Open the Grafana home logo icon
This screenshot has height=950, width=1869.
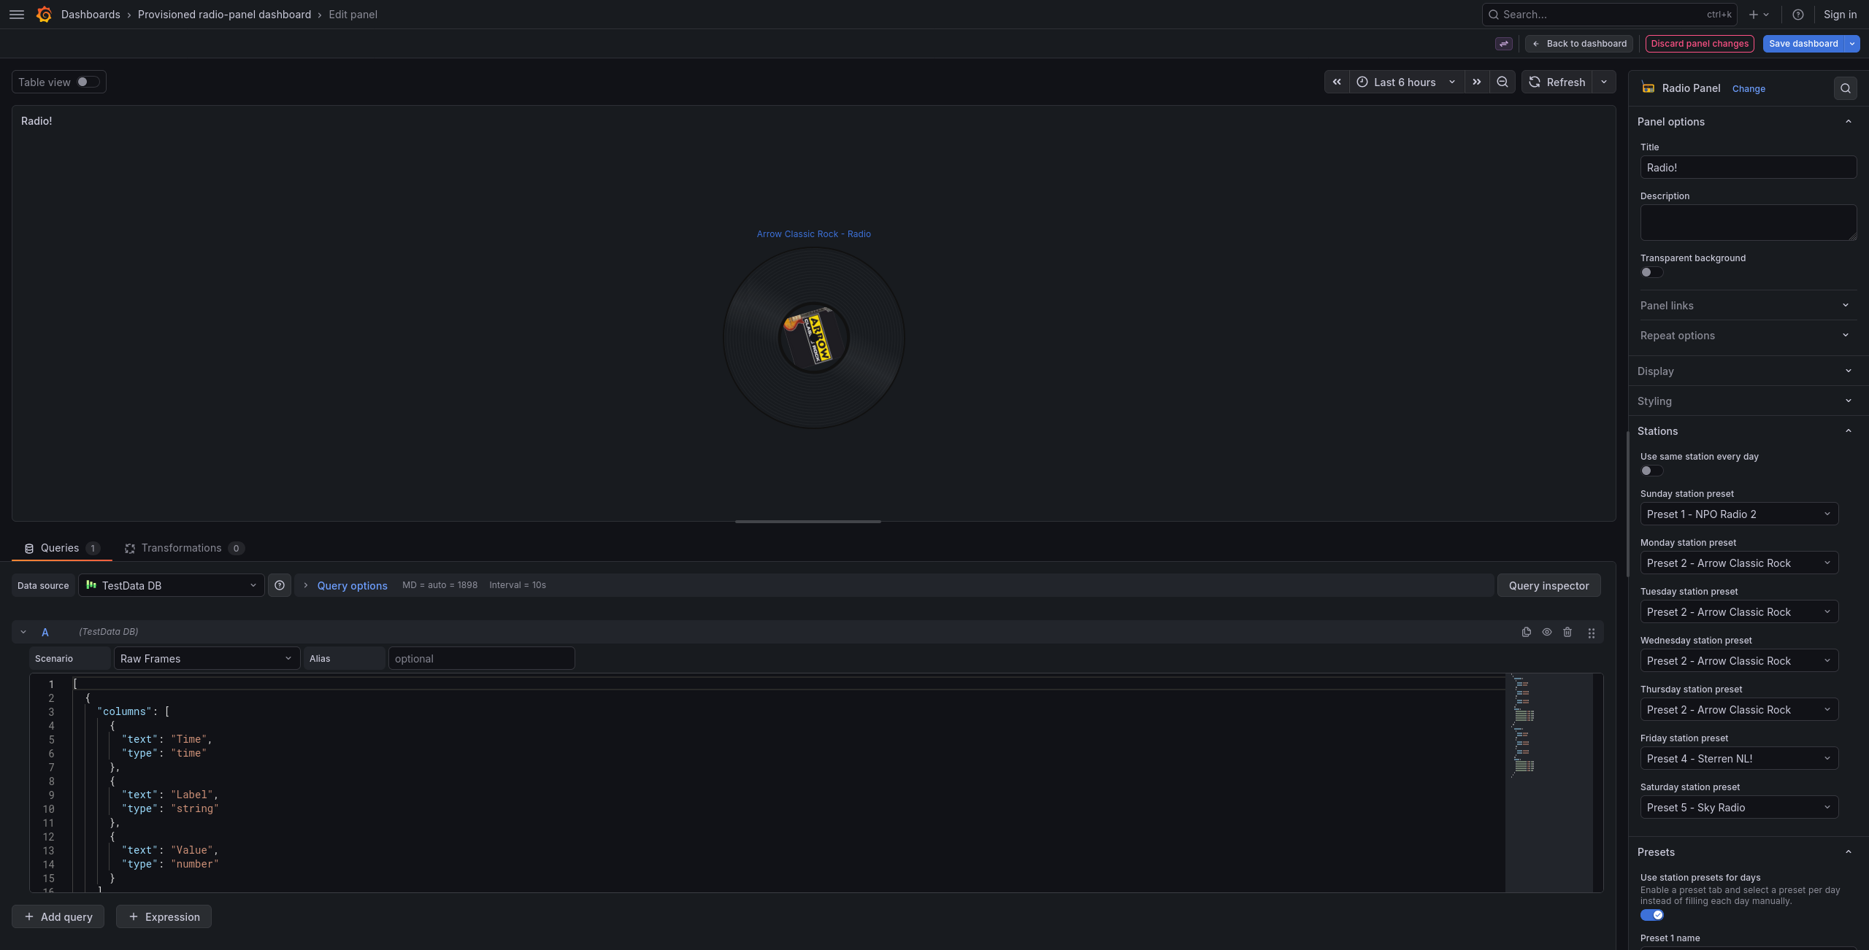tap(43, 15)
